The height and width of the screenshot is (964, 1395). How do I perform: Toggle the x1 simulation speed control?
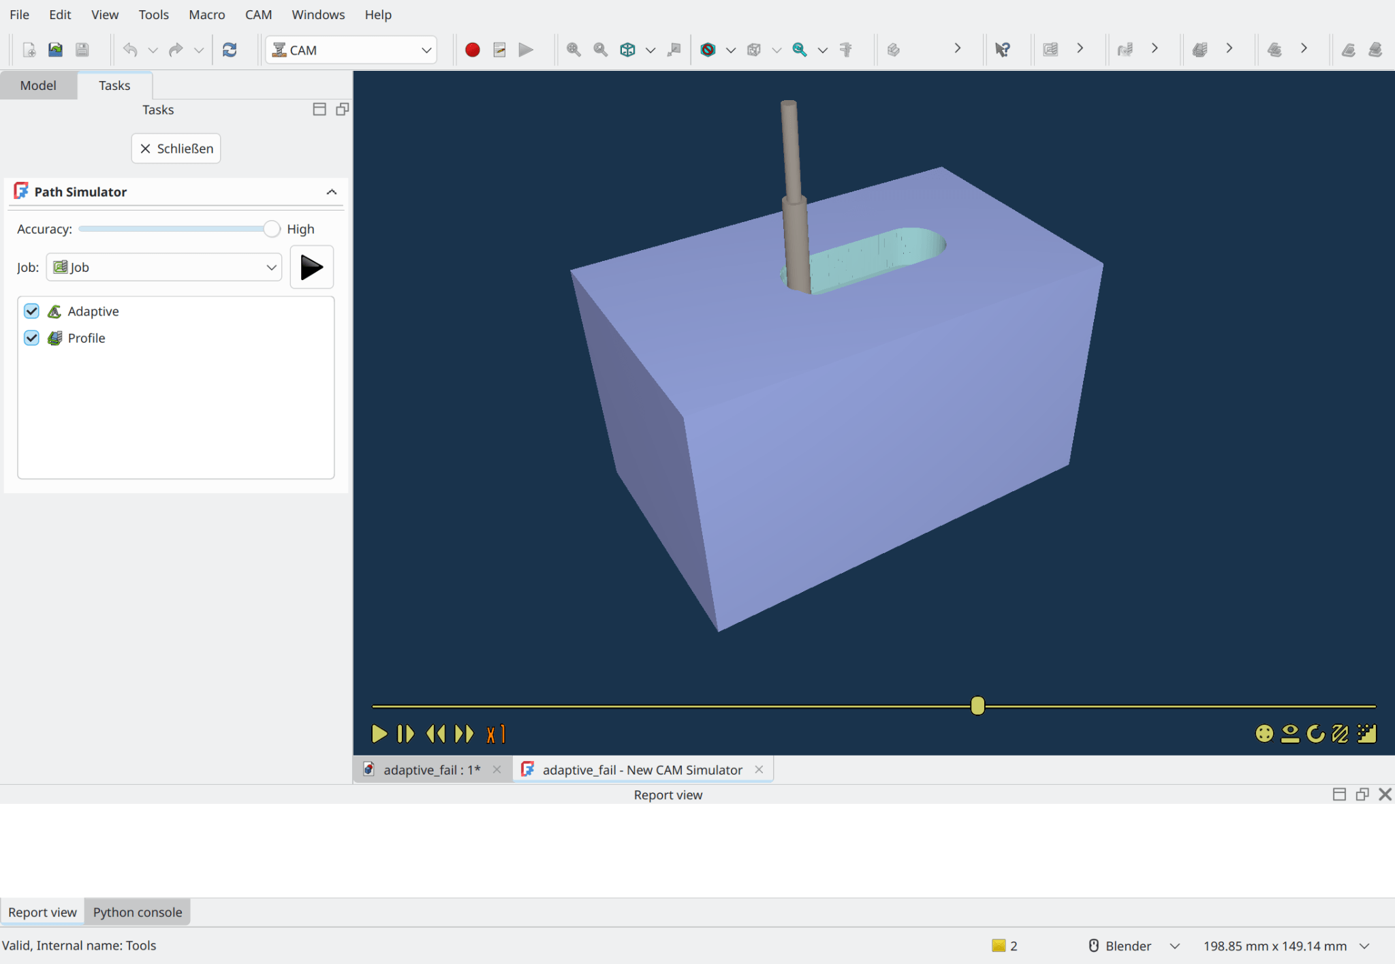pos(495,734)
